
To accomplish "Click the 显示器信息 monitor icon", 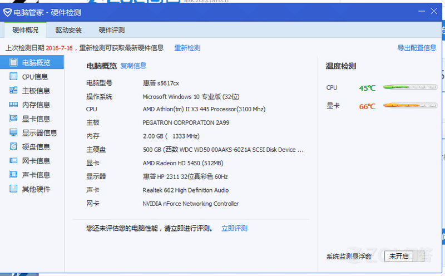I will tap(13, 132).
